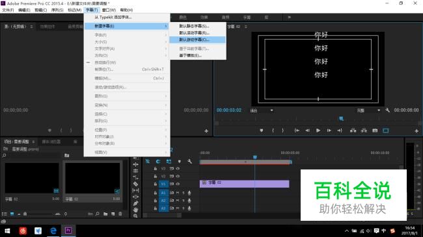Export frame with the camera icon
The height and width of the screenshot is (237, 423).
(x=375, y=131)
